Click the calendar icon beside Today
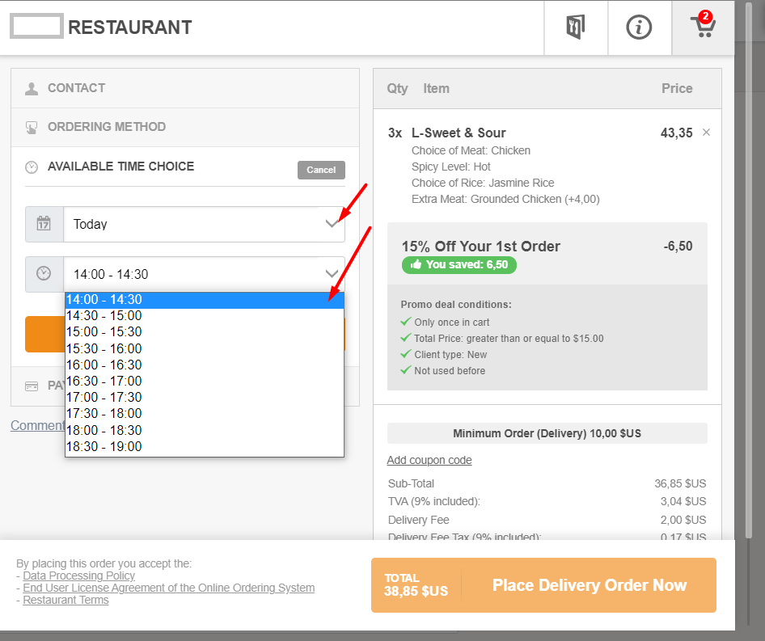765x641 pixels. 44,224
